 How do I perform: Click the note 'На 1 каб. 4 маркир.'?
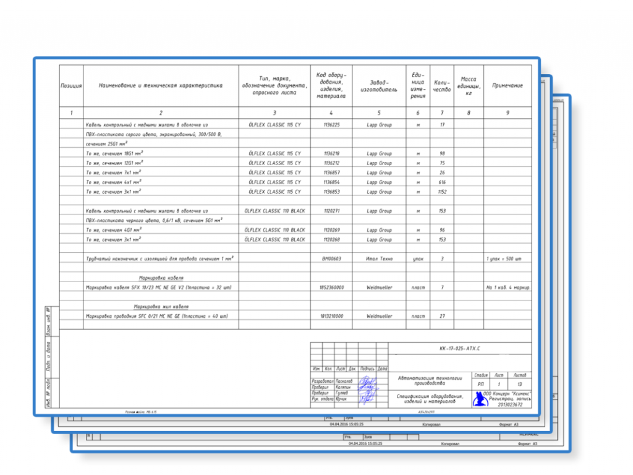tap(508, 288)
